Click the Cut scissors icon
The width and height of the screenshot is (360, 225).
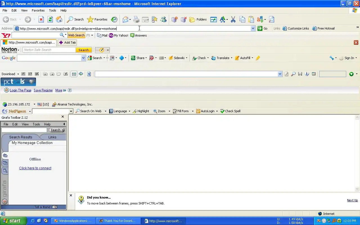(233, 19)
